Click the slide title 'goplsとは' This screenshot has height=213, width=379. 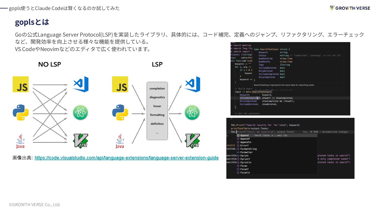32,22
